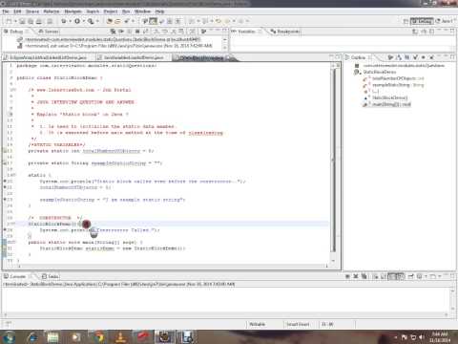Open the second editor tab in the editor
Viewport: 458px width, 344px height.
131,57
